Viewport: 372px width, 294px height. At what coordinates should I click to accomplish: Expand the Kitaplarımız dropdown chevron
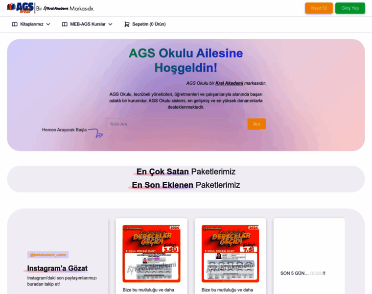pyautogui.click(x=48, y=24)
